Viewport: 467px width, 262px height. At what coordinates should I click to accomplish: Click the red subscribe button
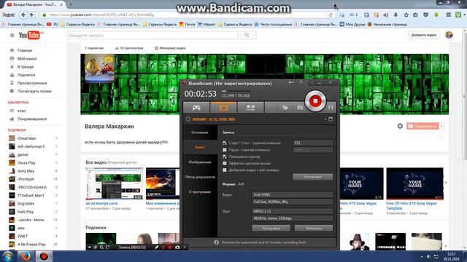coord(422,126)
